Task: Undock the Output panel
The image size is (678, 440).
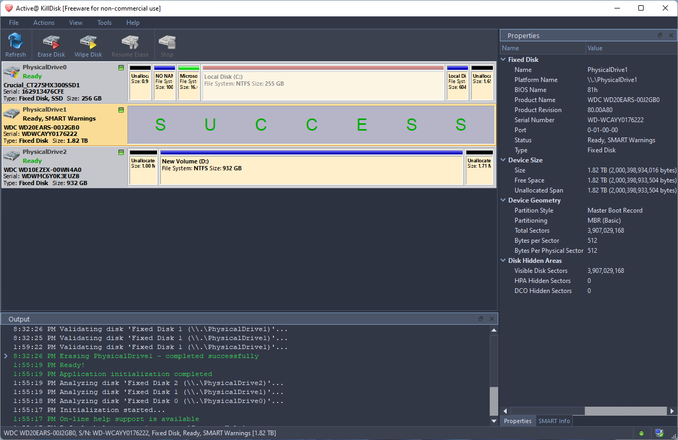Action: pyautogui.click(x=481, y=319)
